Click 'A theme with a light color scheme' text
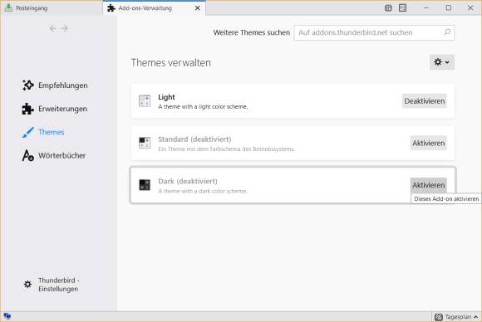This screenshot has width=482, height=322. (x=203, y=107)
